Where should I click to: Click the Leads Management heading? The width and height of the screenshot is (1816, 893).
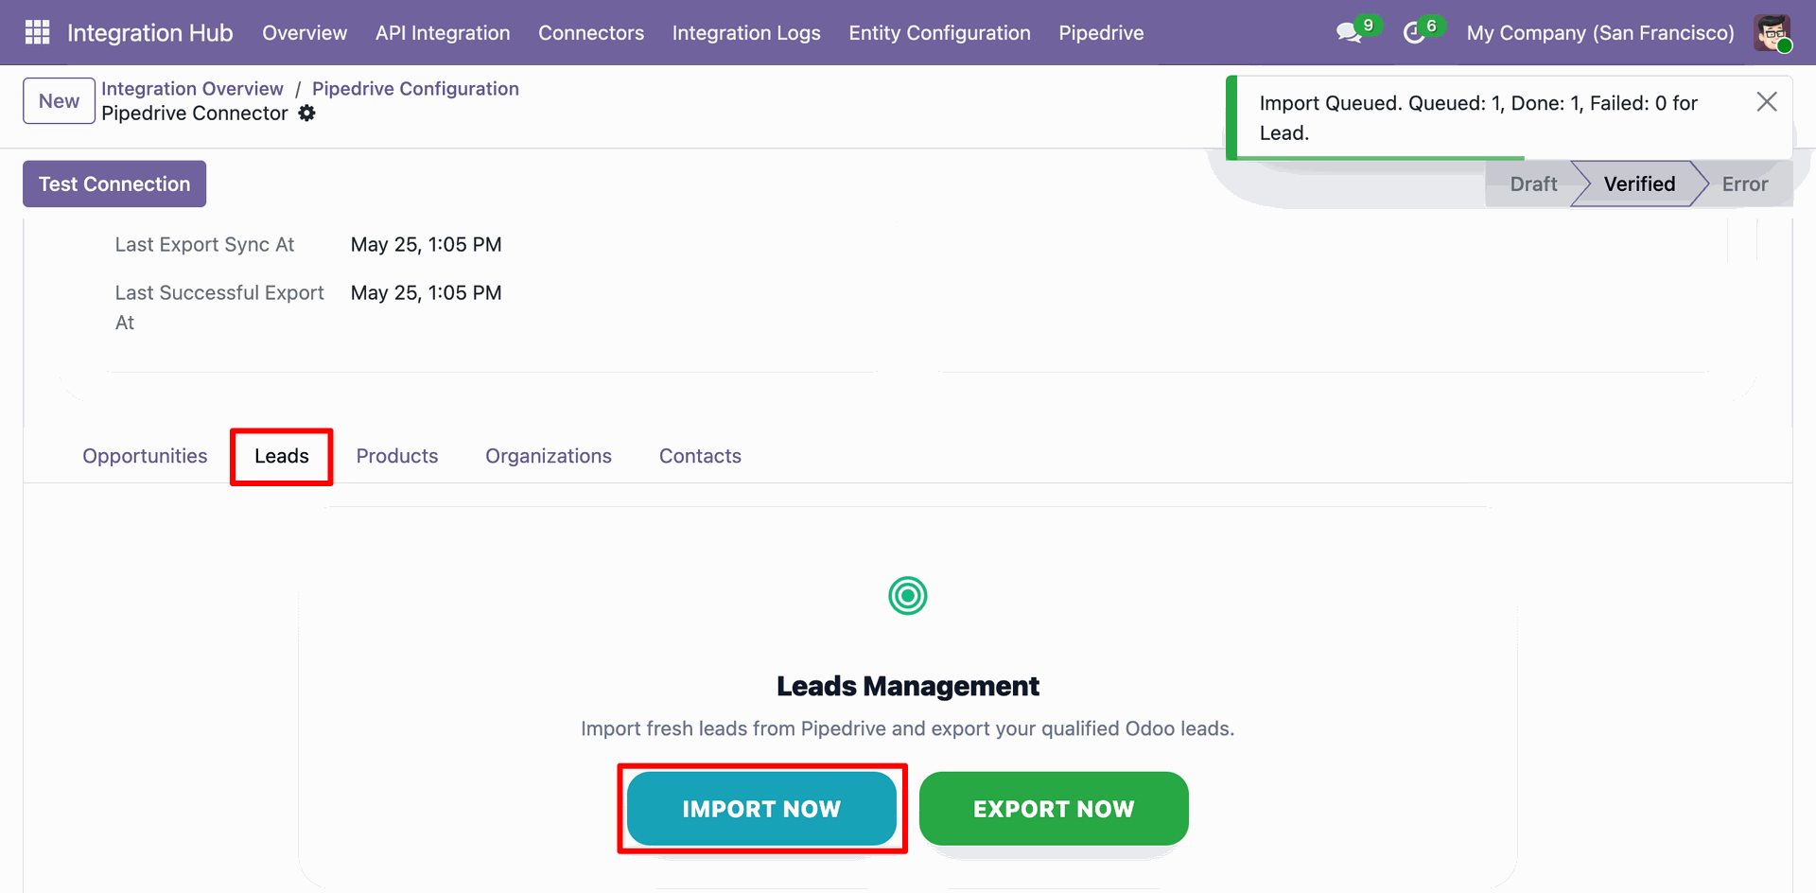point(908,686)
